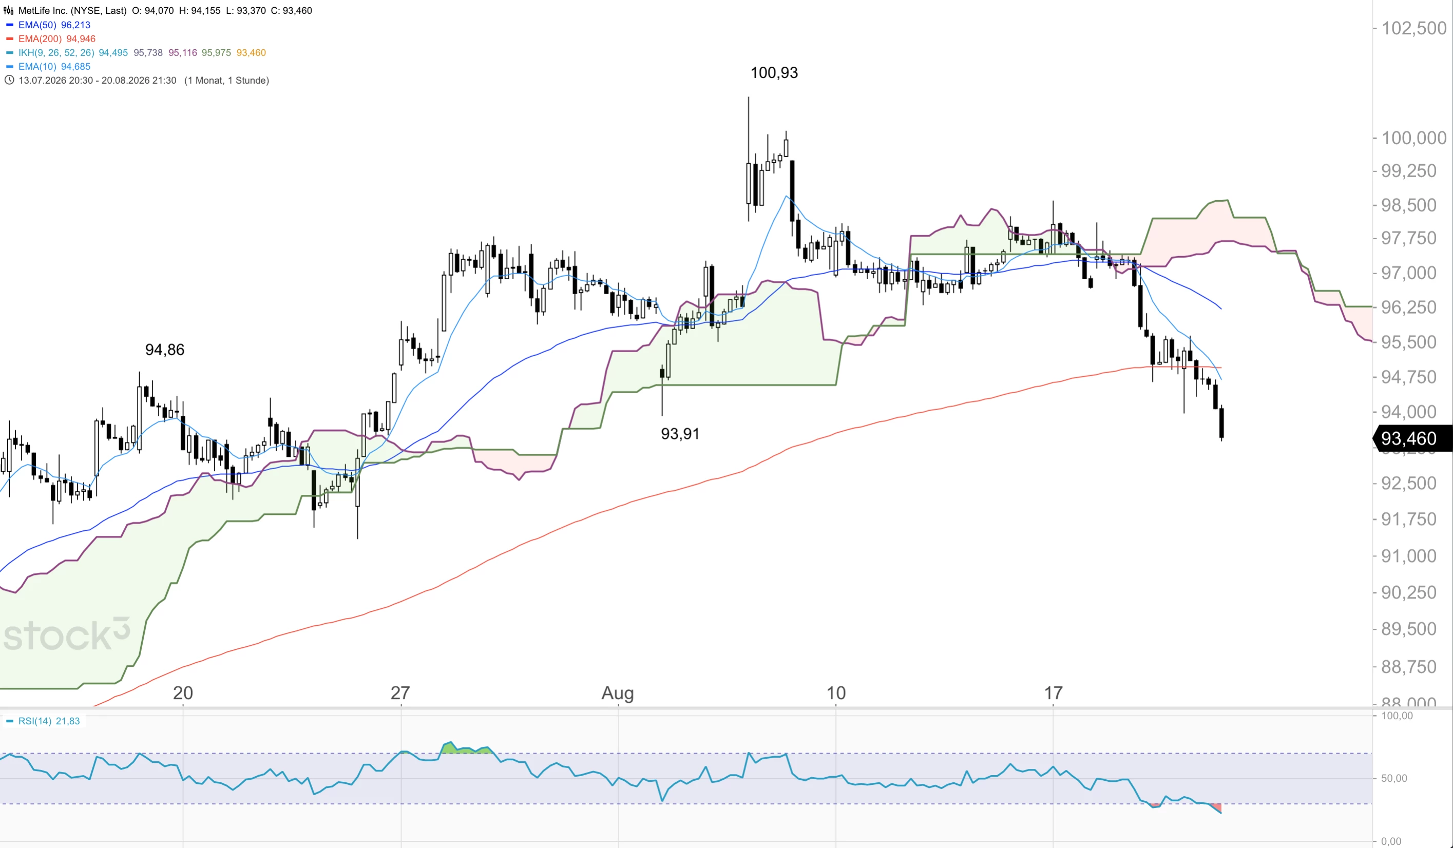Click the open value O: 94,070

click(153, 10)
